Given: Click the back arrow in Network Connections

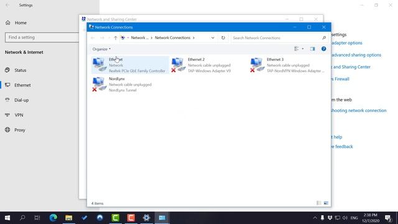Looking at the screenshot, I should 93,38.
